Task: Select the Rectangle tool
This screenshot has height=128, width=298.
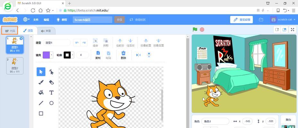Action: tap(41, 113)
